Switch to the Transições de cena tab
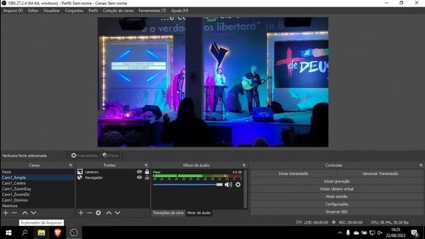The width and height of the screenshot is (425, 239). (168, 213)
